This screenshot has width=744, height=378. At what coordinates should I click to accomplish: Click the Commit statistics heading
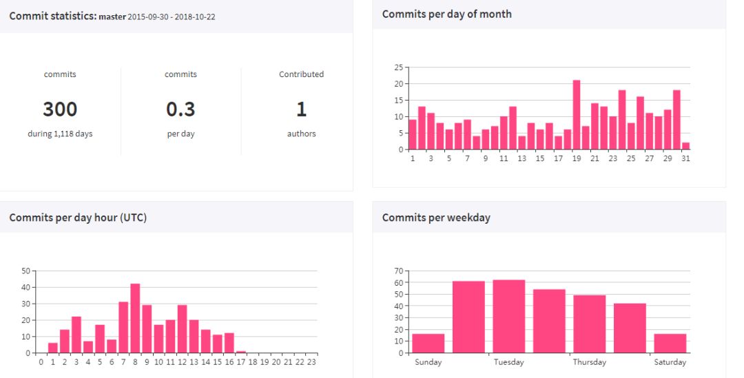[x=52, y=16]
